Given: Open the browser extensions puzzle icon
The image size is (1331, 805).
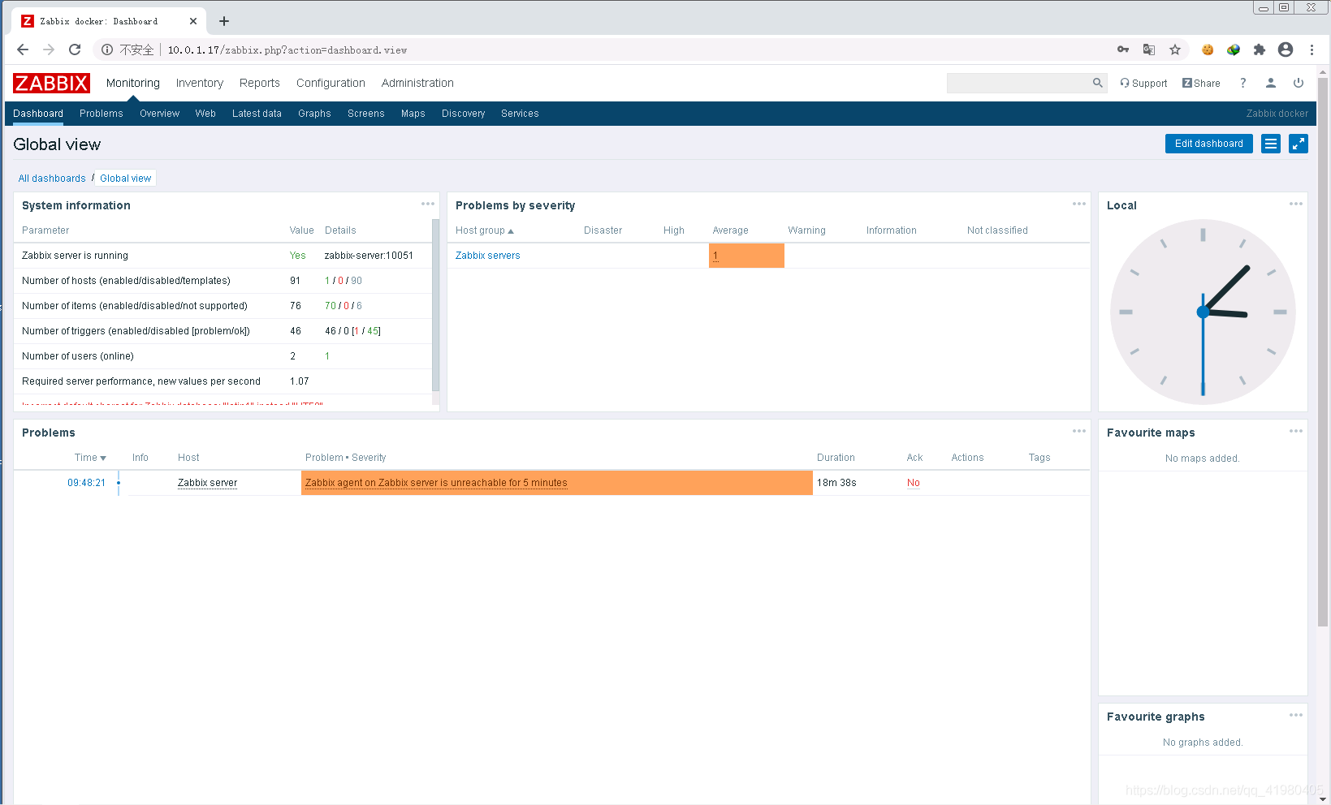Looking at the screenshot, I should (1260, 50).
